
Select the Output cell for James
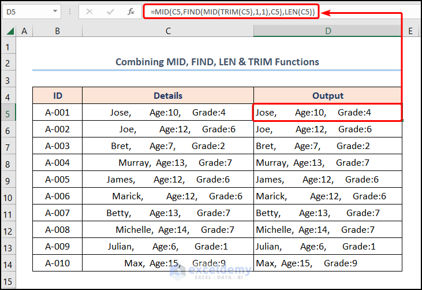(327, 179)
